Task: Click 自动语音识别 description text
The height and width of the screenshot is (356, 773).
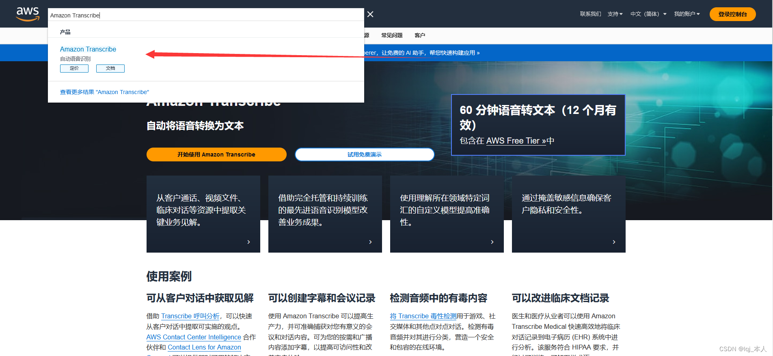Action: pos(75,59)
